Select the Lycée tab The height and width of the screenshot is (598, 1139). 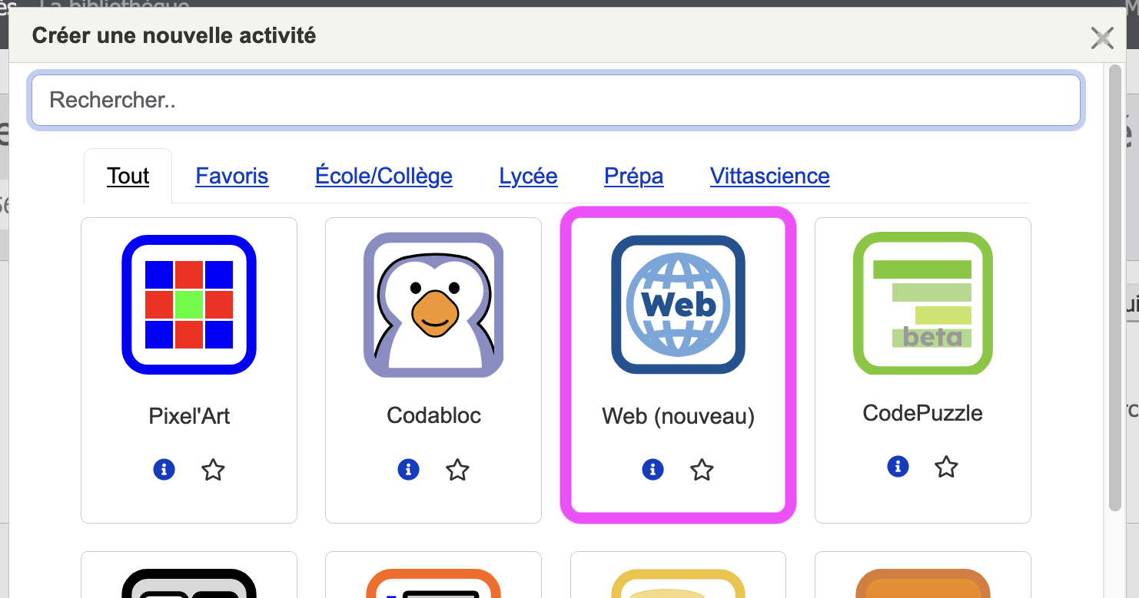528,176
